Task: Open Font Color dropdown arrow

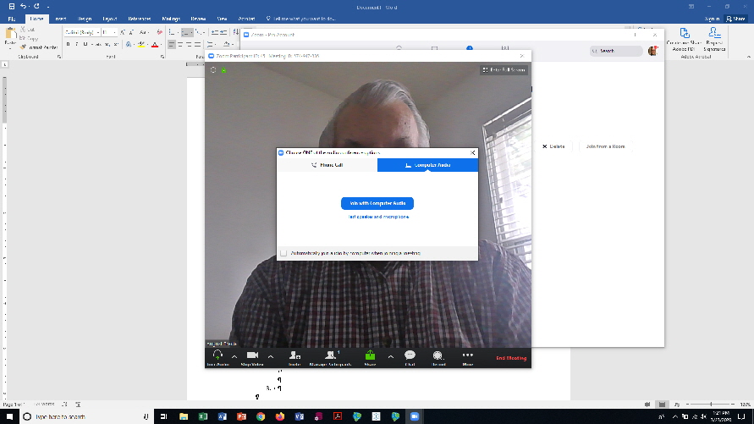Action: click(x=161, y=45)
